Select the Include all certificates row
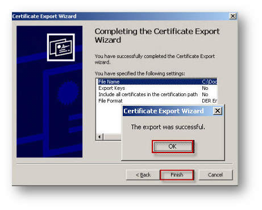Viewport: 262px width, 210px height. pos(157,94)
